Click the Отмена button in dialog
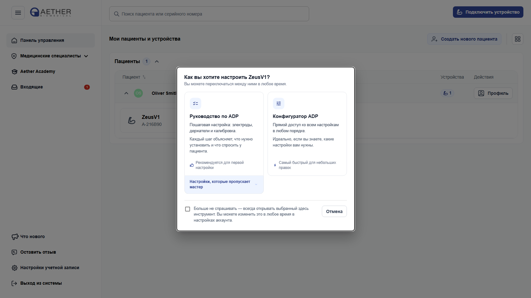The width and height of the screenshot is (531, 298). click(x=334, y=211)
